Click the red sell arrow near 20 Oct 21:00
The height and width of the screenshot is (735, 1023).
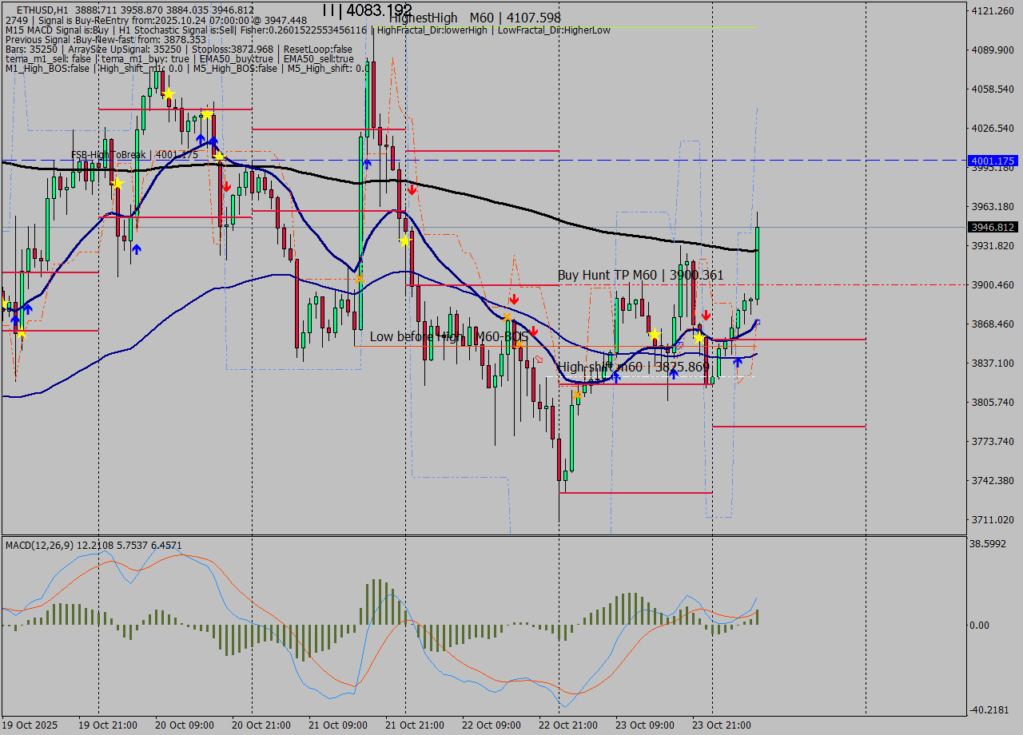coord(226,186)
